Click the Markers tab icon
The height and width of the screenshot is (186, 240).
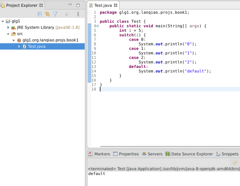click(90, 154)
